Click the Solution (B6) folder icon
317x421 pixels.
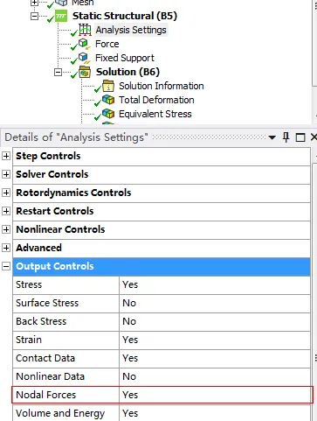click(85, 72)
